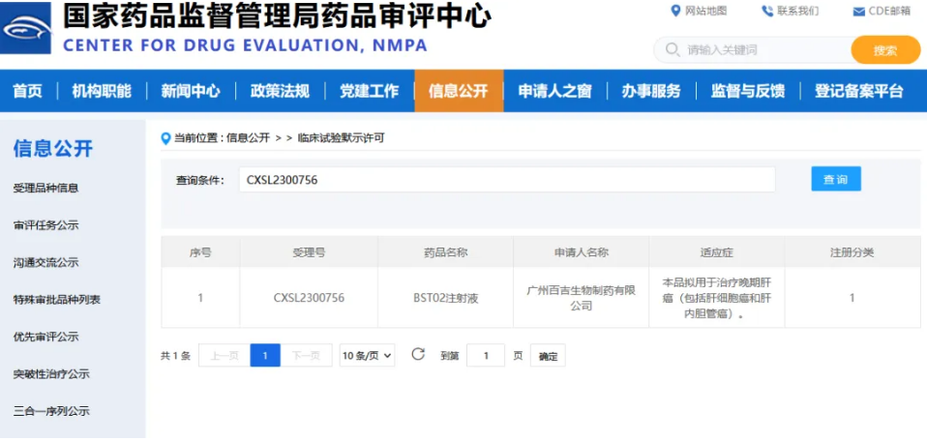Click the 药品名称 column header
Viewport: 927px width, 441px height.
[446, 252]
